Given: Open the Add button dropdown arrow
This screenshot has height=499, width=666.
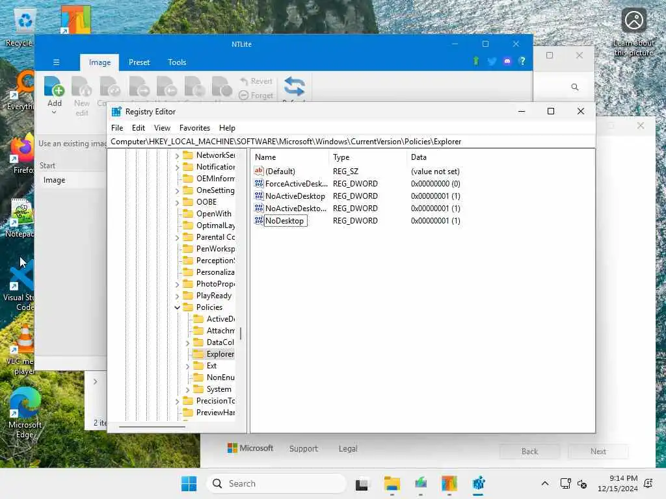Looking at the screenshot, I should (54, 112).
